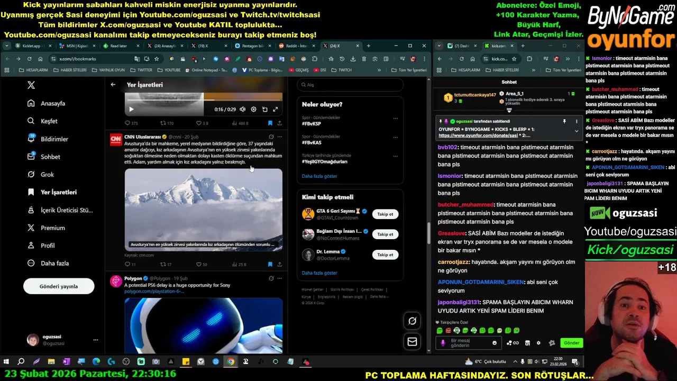This screenshot has height=381, width=677.
Task: Open the floating Grok button
Action: (412, 321)
